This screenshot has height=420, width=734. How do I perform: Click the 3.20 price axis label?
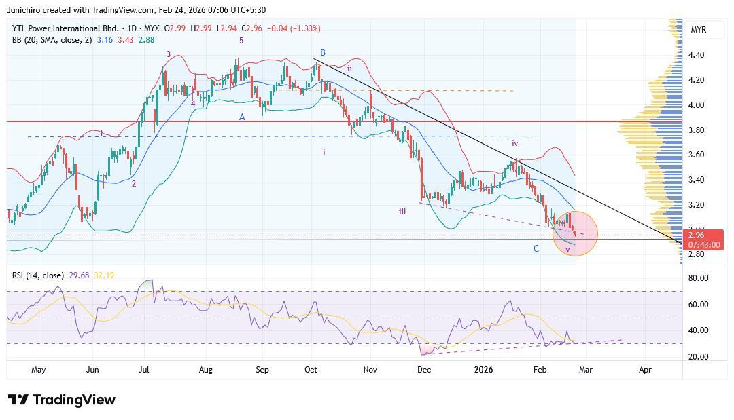tap(696, 205)
